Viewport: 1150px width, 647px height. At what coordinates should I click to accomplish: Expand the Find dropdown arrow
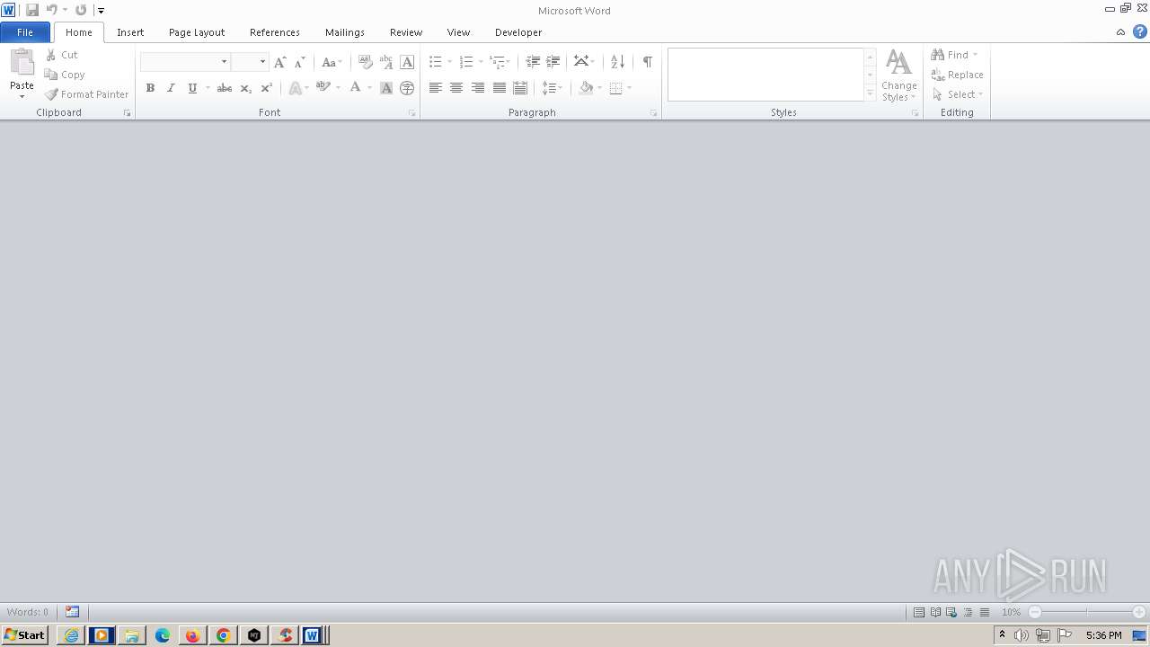click(975, 55)
